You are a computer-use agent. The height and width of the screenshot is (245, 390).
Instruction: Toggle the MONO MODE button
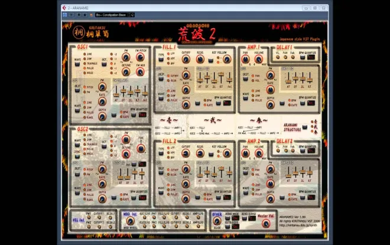[227, 218]
